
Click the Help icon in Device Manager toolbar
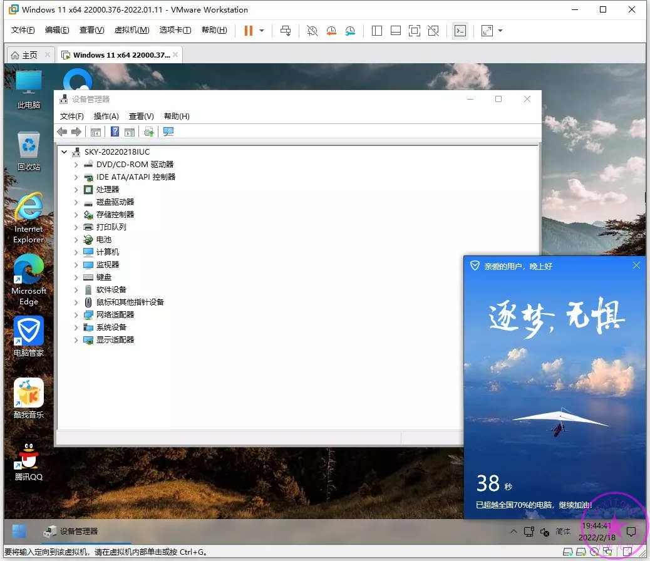click(x=115, y=131)
